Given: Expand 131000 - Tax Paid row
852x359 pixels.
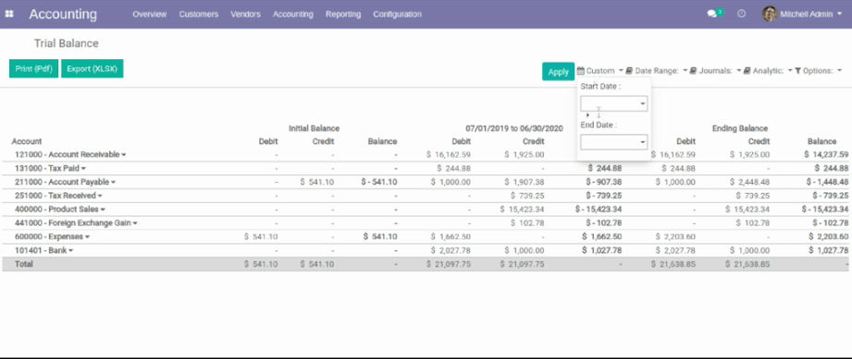Looking at the screenshot, I should point(51,168).
